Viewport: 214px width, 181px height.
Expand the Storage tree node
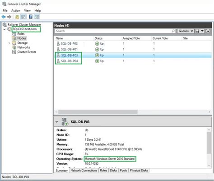[x=9, y=43]
